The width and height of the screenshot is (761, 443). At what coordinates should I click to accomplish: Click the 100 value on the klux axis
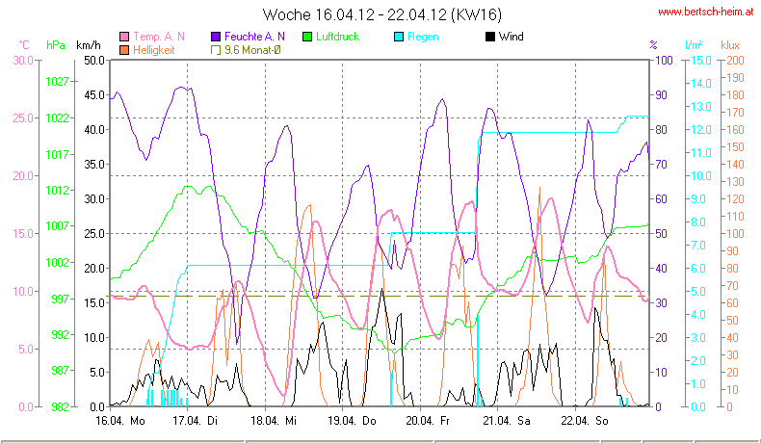pyautogui.click(x=735, y=234)
